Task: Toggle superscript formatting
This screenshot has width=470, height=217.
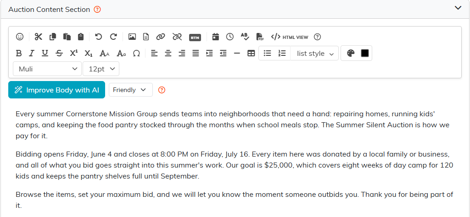Action: click(x=74, y=53)
